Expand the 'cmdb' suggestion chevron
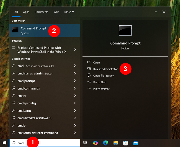Viewport: 180px width, 147px height. (75, 126)
